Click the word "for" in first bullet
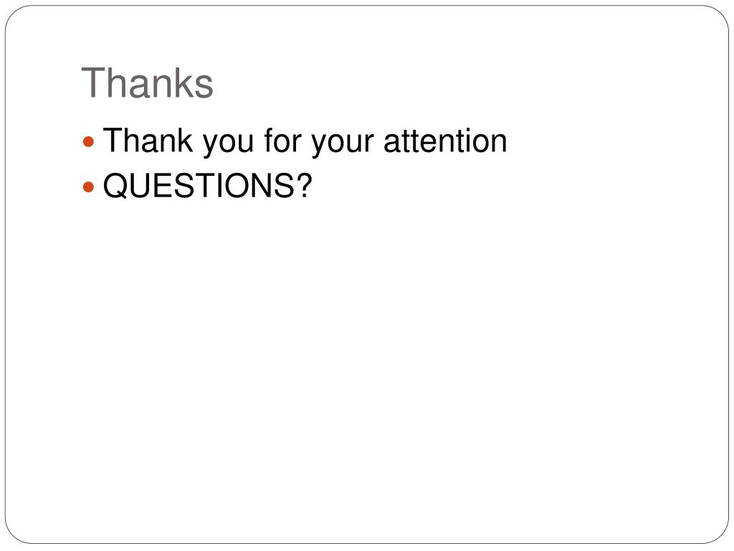 click(282, 140)
